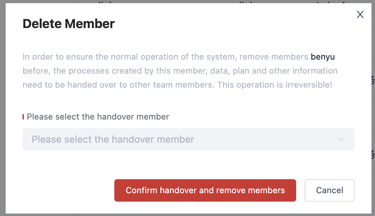Click the chevron arrow in the handover select

tap(341, 139)
